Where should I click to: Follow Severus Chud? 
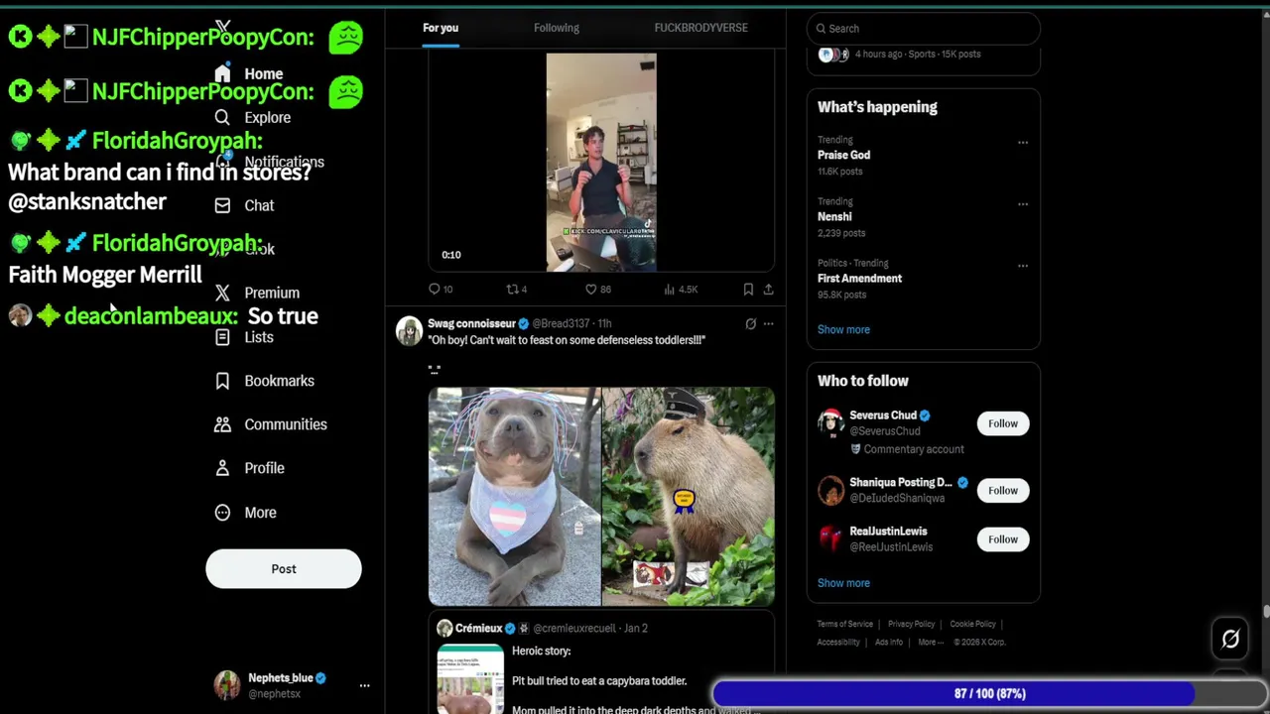tap(1003, 423)
